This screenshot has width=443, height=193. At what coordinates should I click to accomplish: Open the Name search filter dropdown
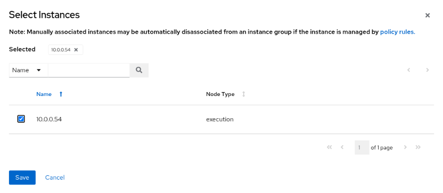(29, 70)
